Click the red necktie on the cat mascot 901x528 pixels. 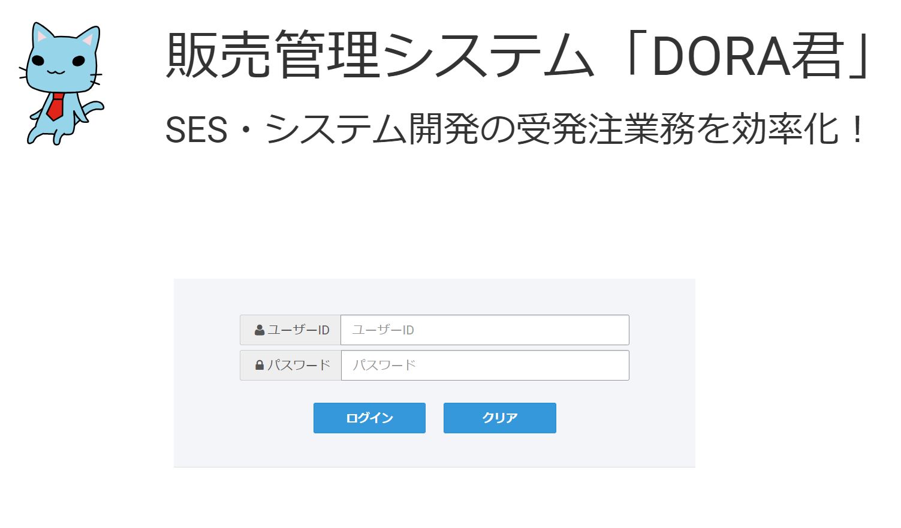point(56,107)
